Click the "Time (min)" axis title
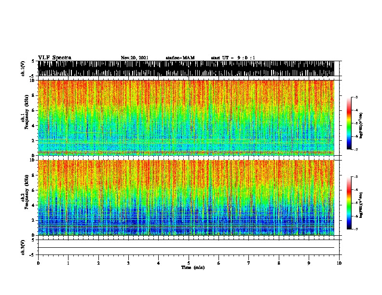 tap(193, 268)
